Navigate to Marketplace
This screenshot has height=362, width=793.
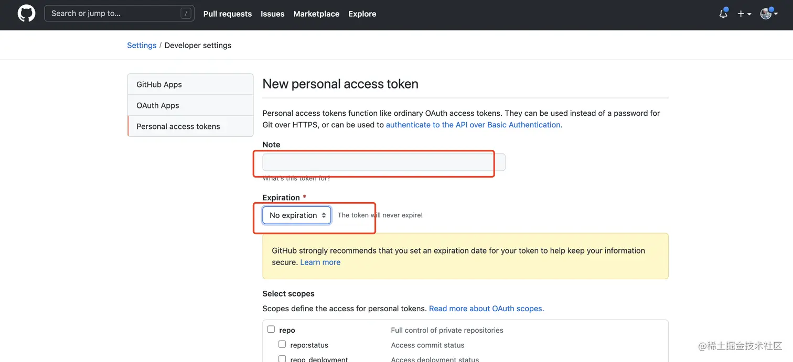click(316, 14)
